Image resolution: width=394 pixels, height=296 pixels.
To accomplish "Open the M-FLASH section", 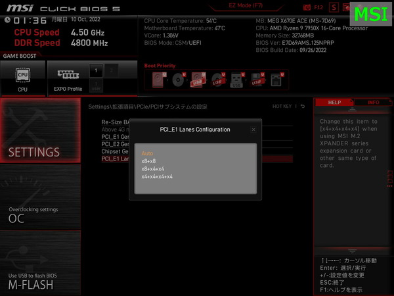I will point(40,262).
